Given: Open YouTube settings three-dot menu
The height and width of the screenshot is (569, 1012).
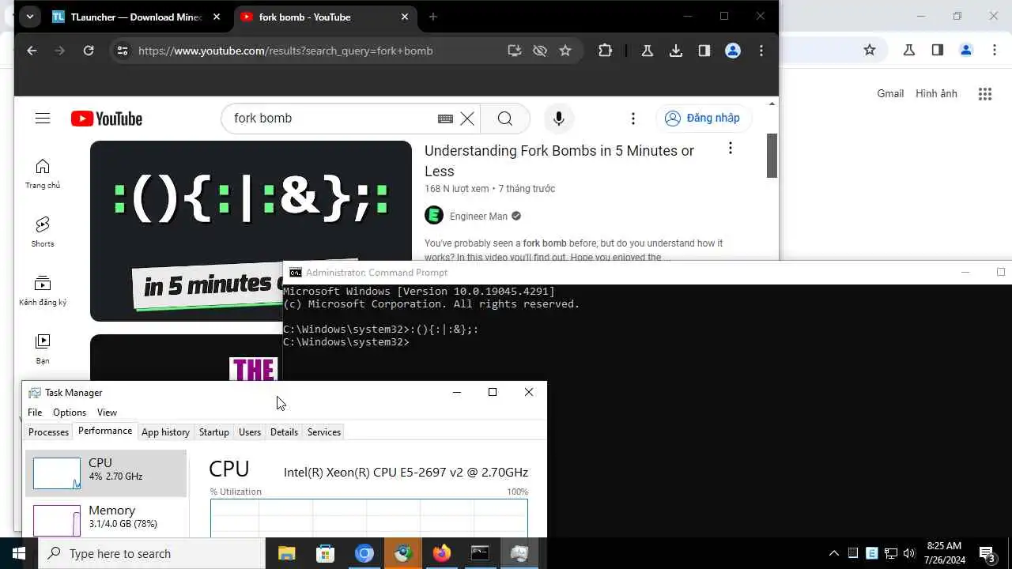Looking at the screenshot, I should [632, 119].
